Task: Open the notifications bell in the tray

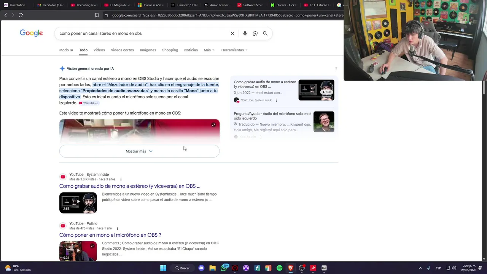Action: point(480,268)
